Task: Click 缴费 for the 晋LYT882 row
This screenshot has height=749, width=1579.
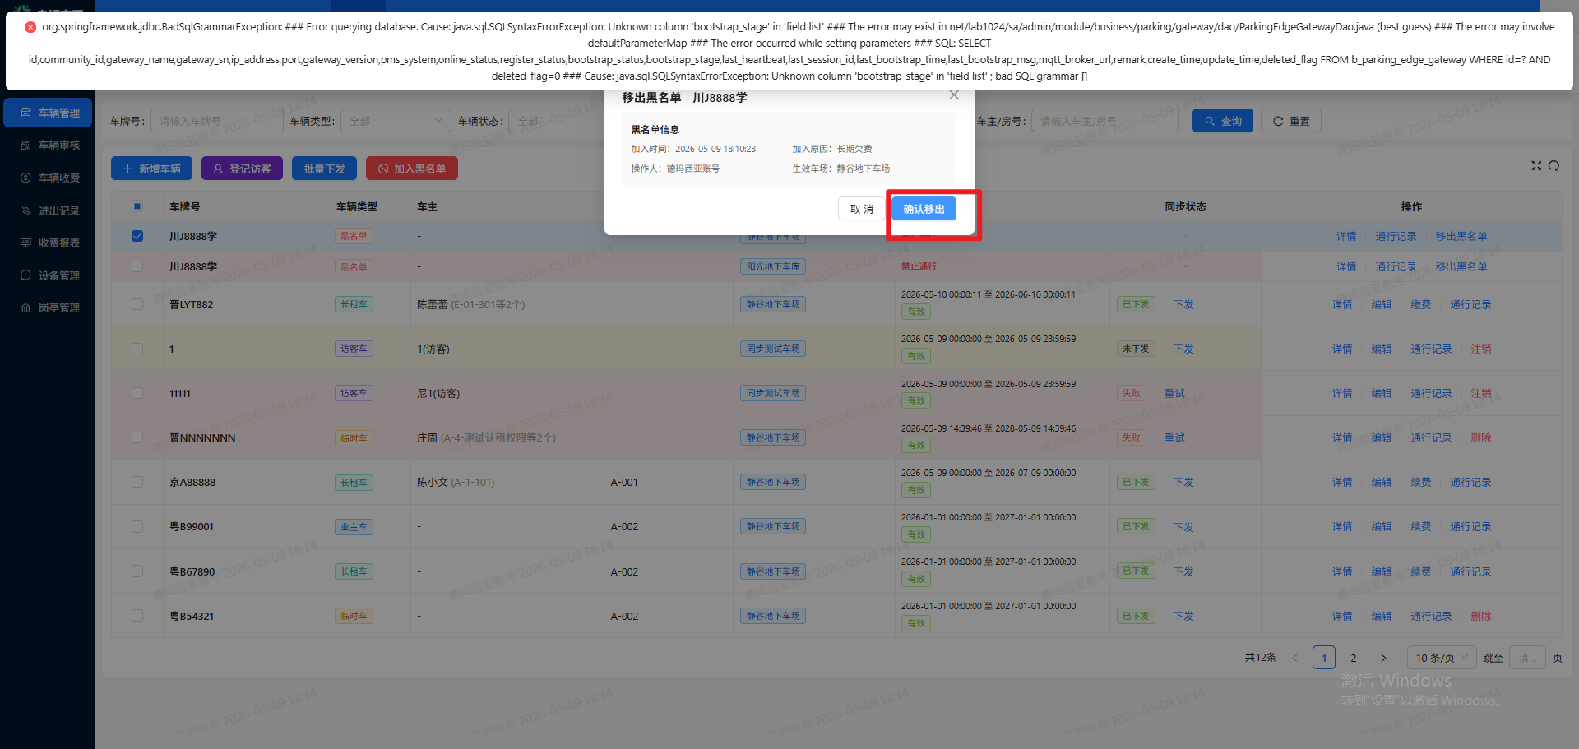Action: click(x=1421, y=304)
